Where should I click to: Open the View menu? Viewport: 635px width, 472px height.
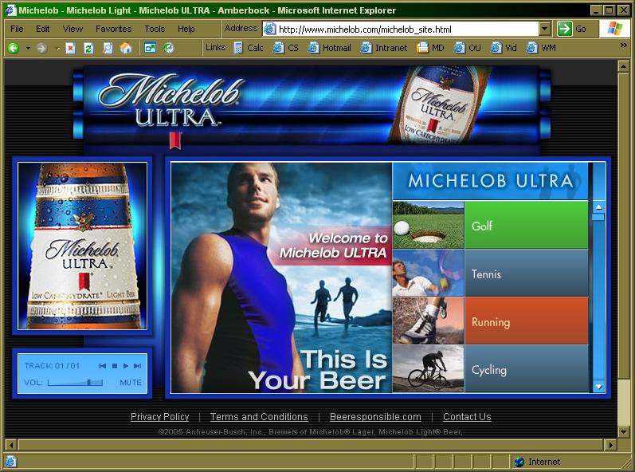pyautogui.click(x=73, y=29)
